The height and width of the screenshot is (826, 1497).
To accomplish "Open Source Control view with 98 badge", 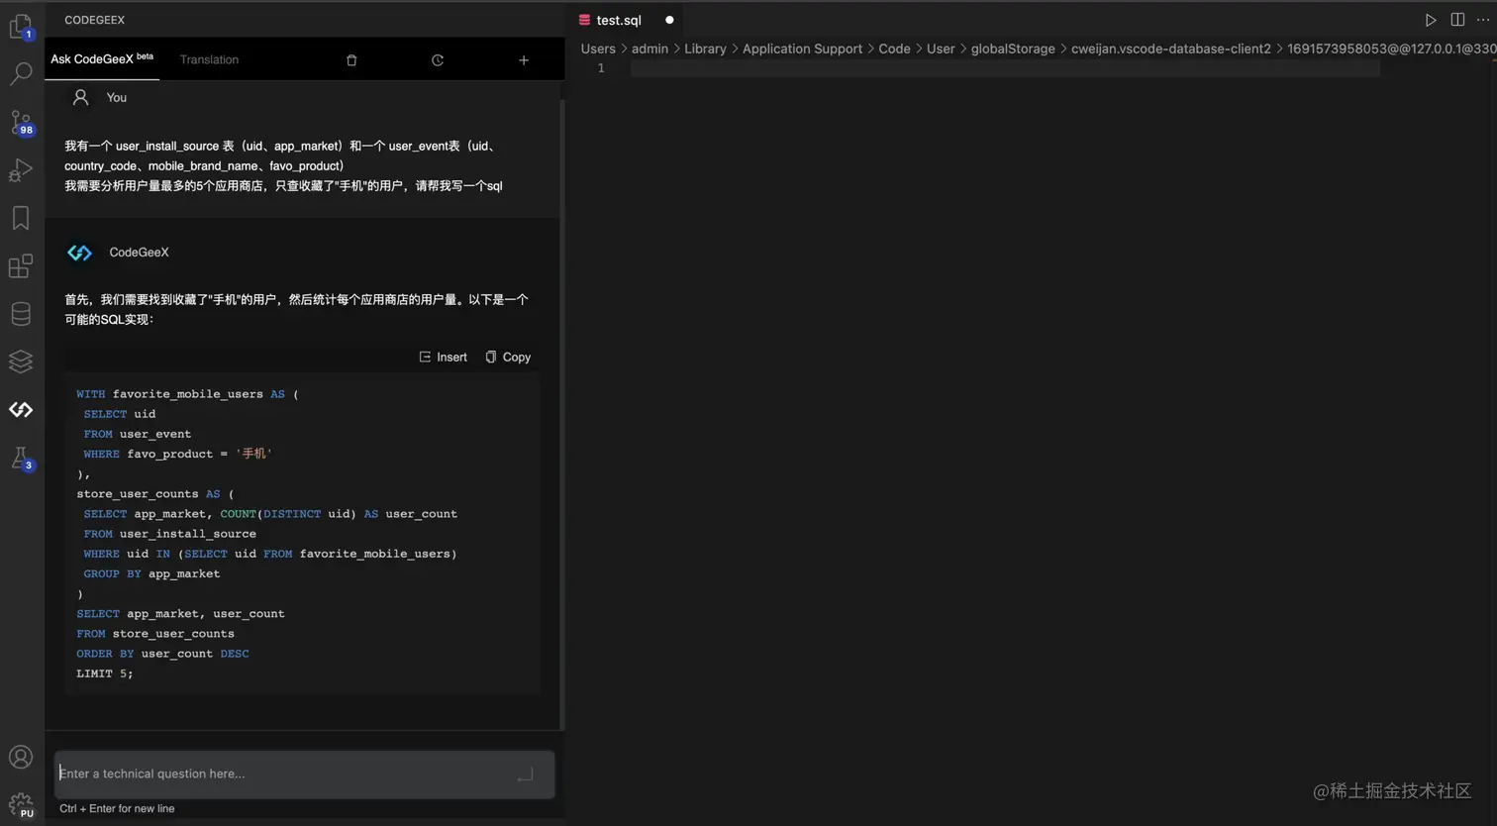I will (21, 122).
